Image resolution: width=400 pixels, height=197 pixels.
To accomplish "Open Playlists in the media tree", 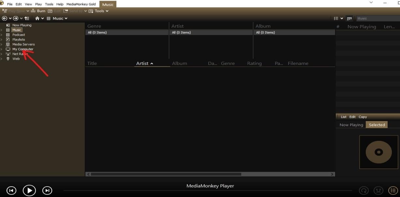I will pos(19,40).
